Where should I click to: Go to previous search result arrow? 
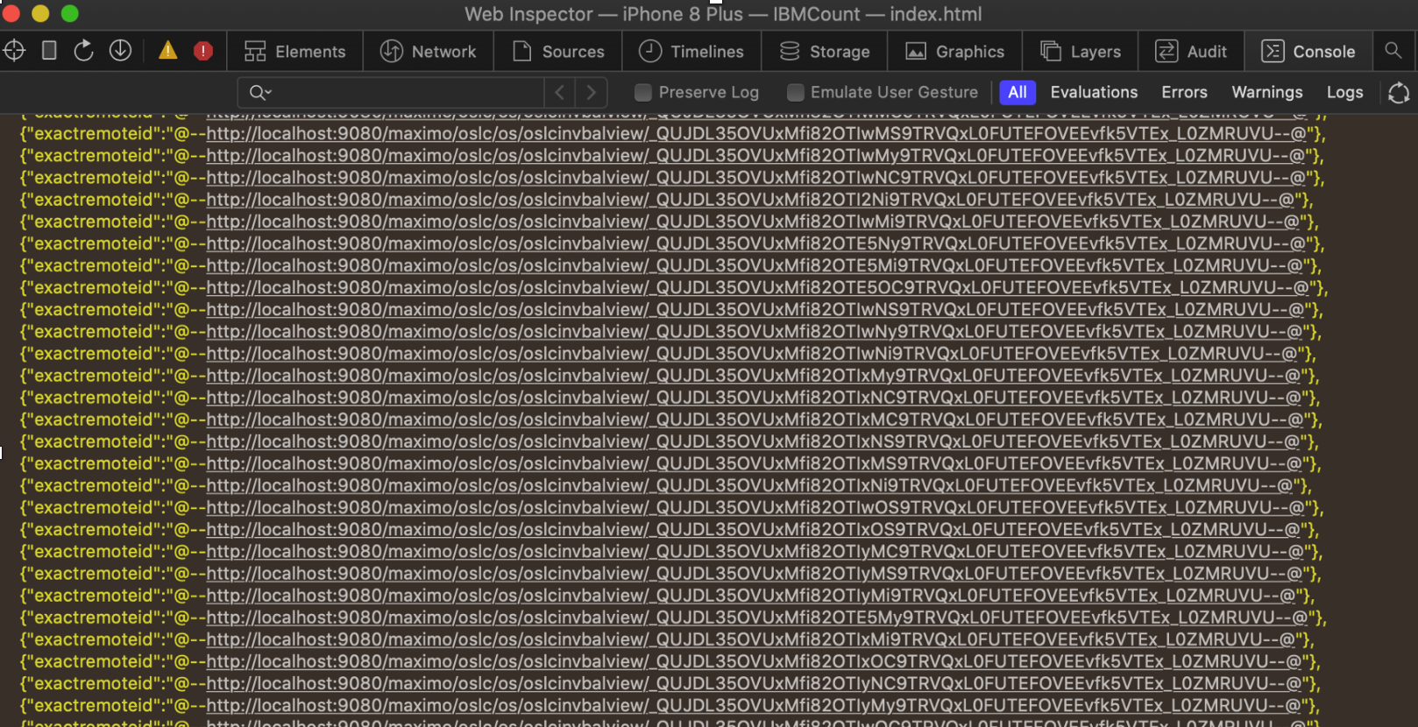559,92
